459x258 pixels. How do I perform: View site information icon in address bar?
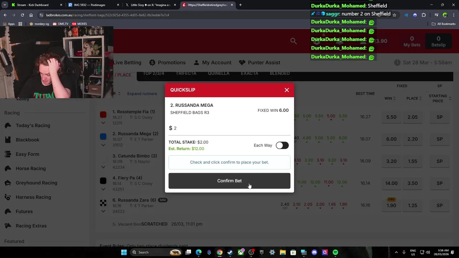(41, 15)
